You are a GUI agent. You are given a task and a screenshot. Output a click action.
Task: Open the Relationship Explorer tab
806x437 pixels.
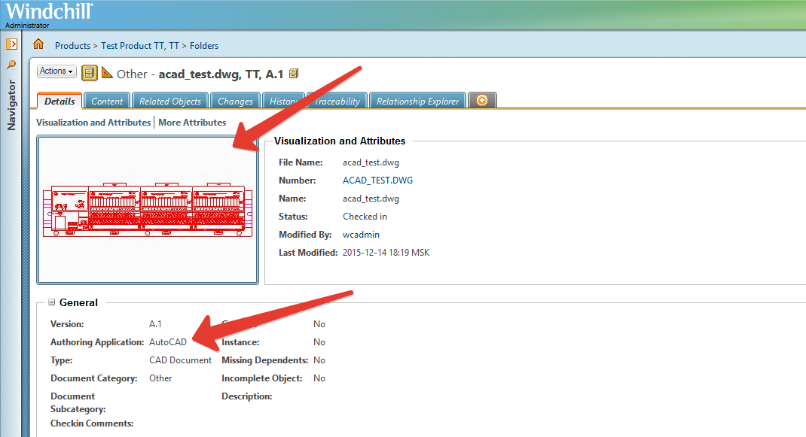click(x=417, y=101)
